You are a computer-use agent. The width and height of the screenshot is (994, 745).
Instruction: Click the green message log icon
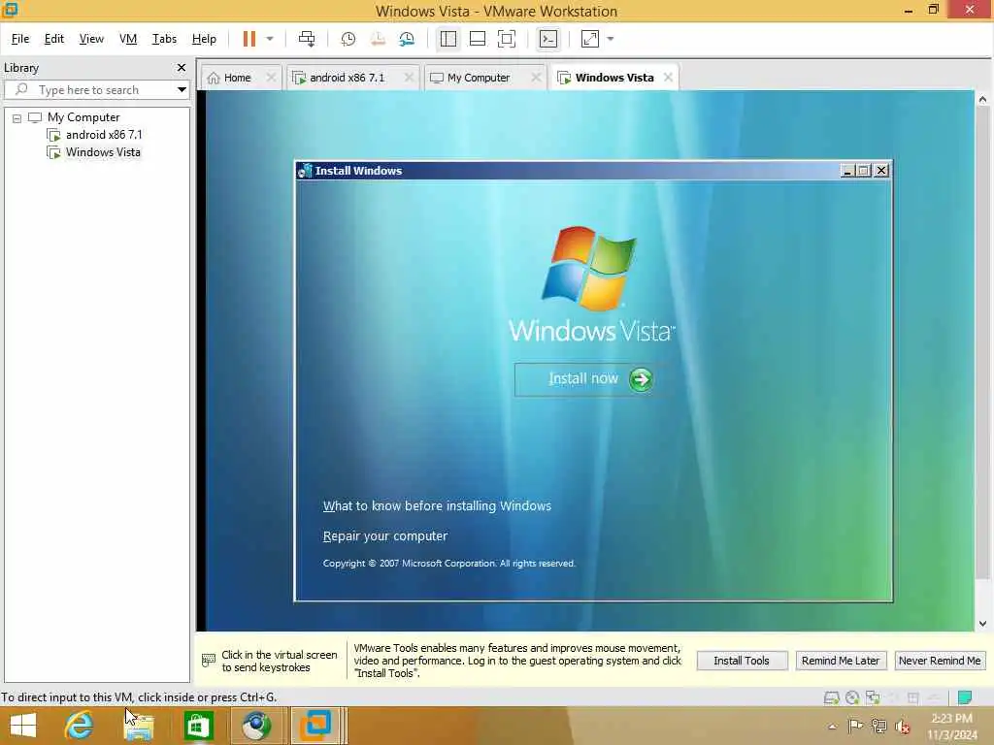965,697
